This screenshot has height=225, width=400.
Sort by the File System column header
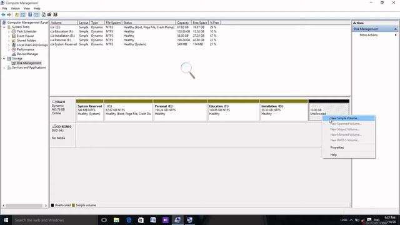click(113, 22)
